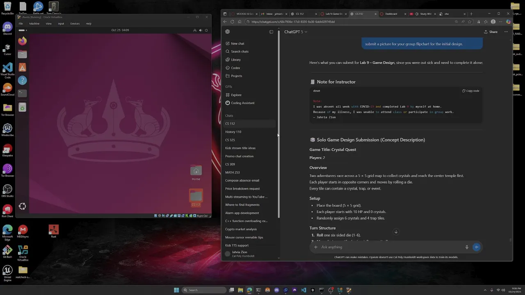Image resolution: width=525 pixels, height=295 pixels.
Task: Open the File menu in VirtualBox
Action: coord(21,24)
